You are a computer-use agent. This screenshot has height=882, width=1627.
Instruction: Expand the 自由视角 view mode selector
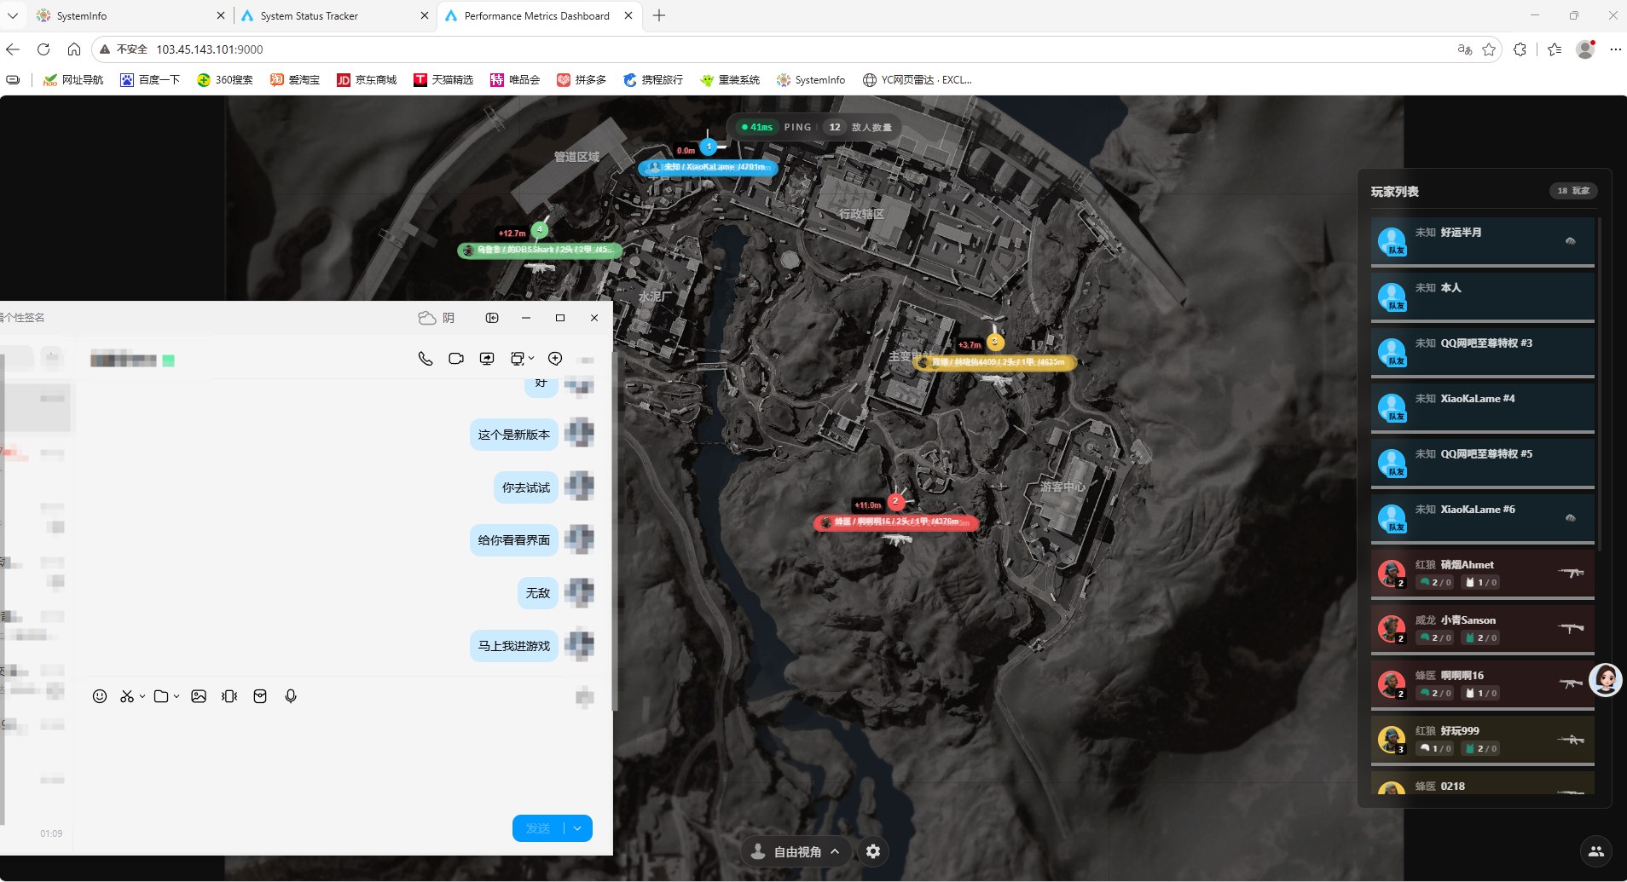tap(796, 851)
